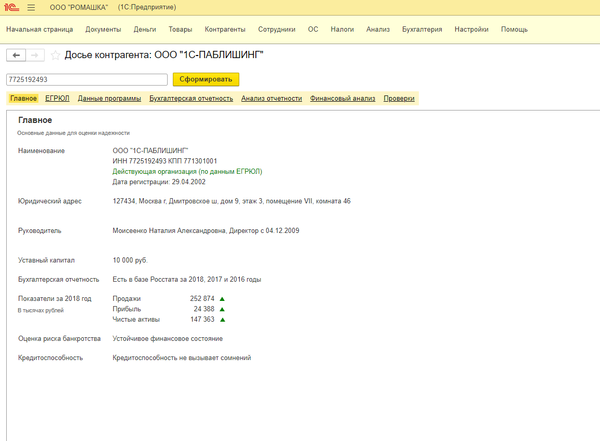Screen dimensions: 600x441
Task: Switch to the ЕГРЮЛ tab
Action: [x=58, y=98]
